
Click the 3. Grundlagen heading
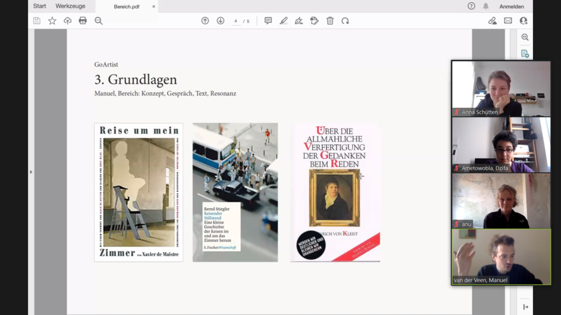tap(136, 79)
